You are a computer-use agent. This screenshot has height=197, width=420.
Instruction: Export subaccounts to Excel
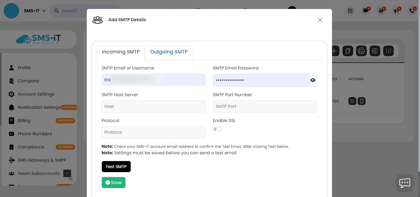[x=375, y=51]
